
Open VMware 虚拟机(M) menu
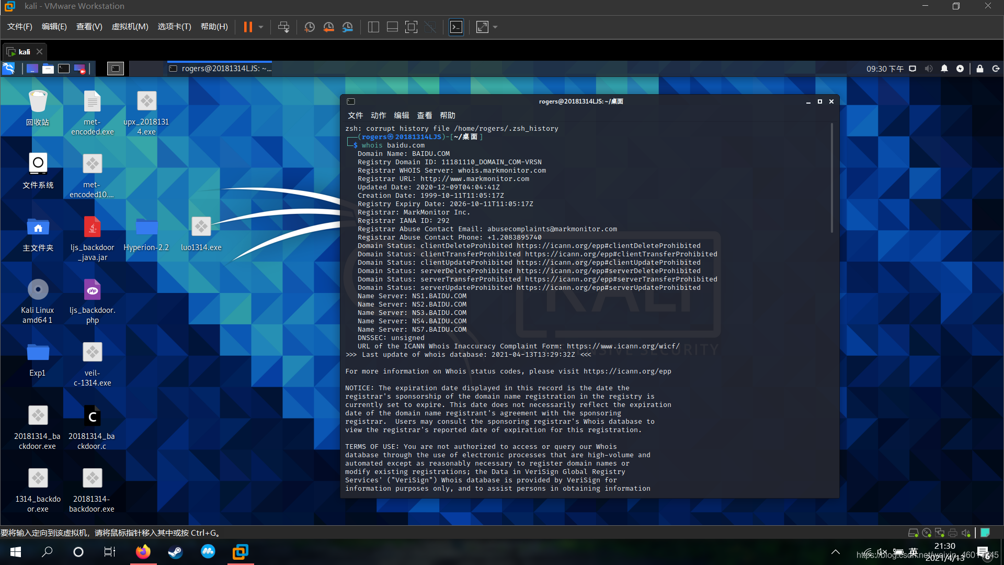pos(130,27)
